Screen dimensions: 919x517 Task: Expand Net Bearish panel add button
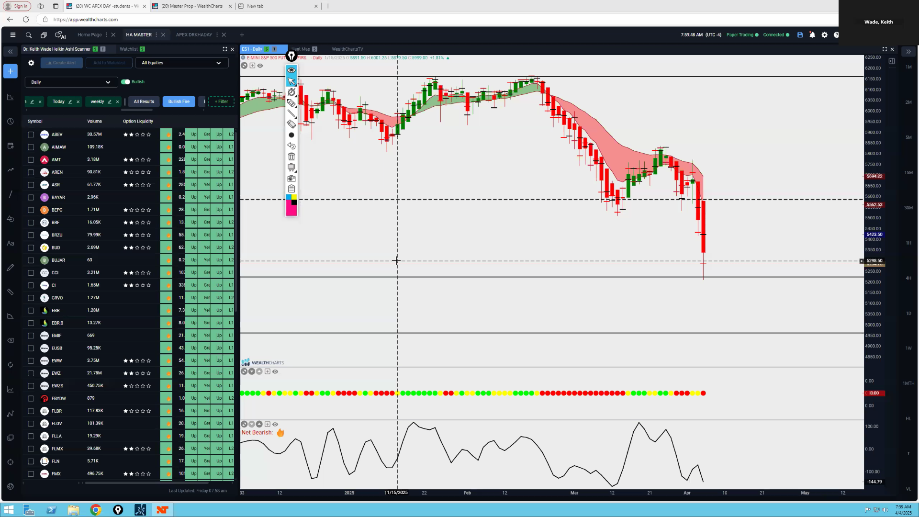(268, 424)
